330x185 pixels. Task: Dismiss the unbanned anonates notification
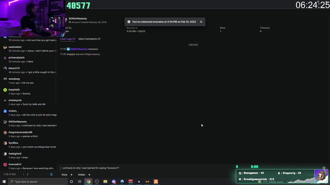(201, 22)
